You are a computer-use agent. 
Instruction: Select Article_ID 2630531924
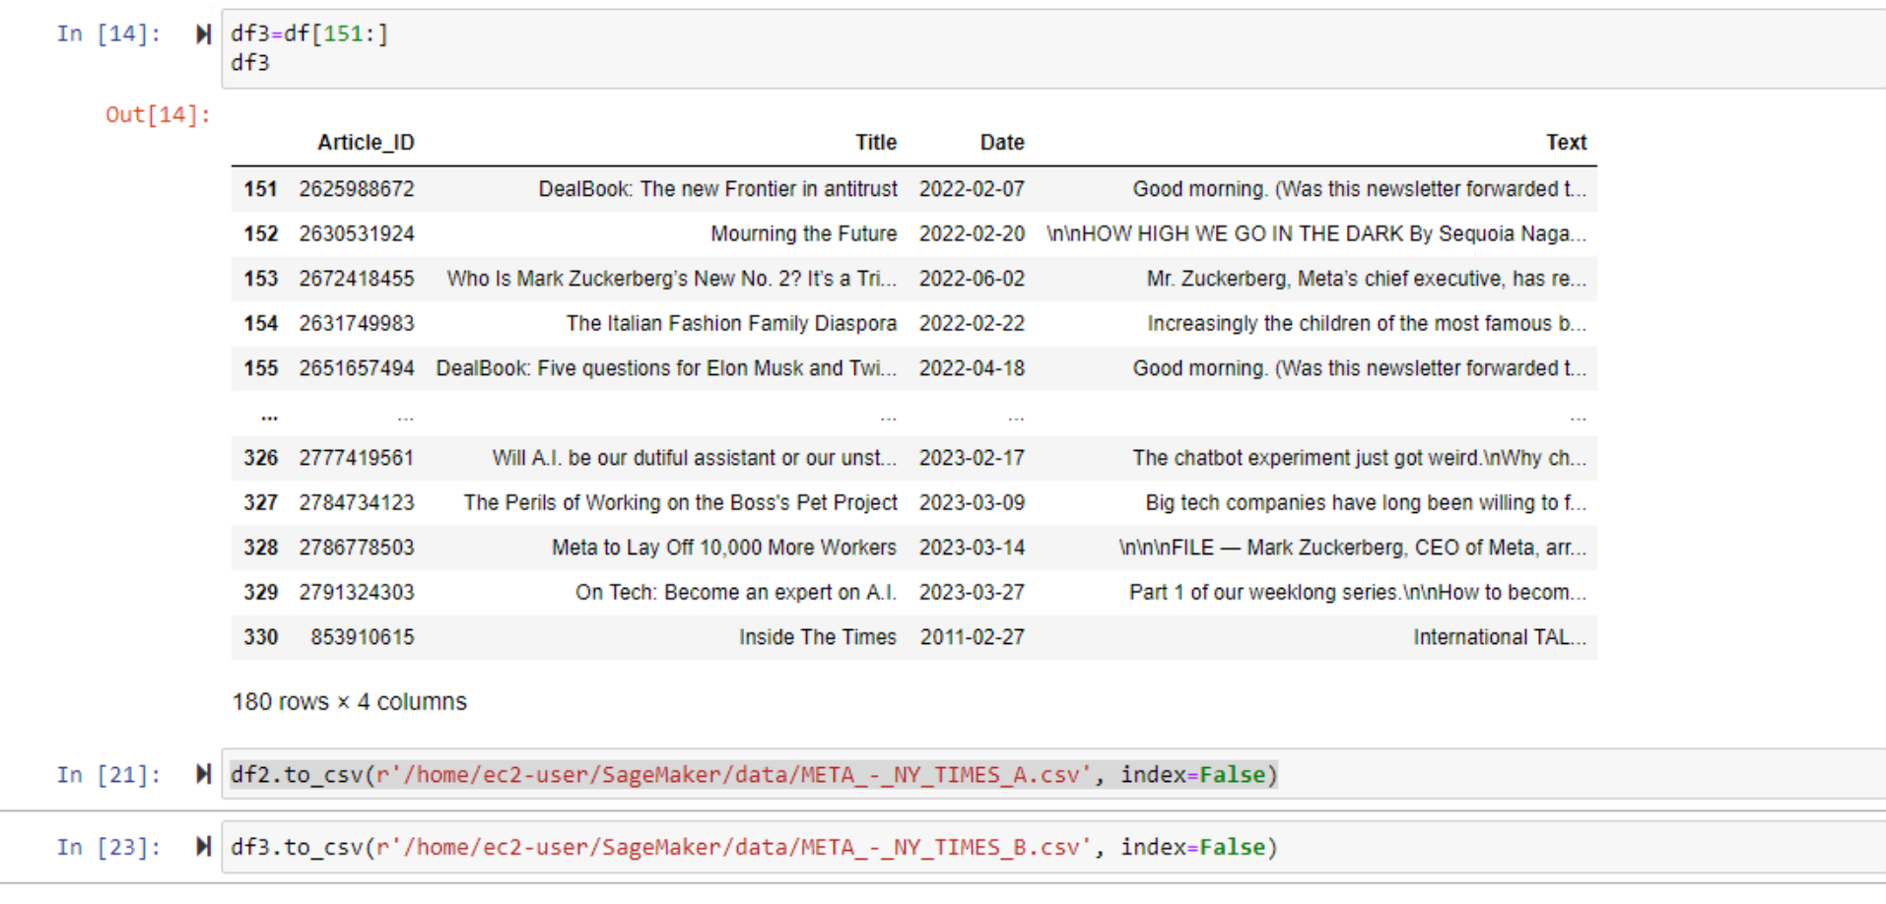click(357, 234)
